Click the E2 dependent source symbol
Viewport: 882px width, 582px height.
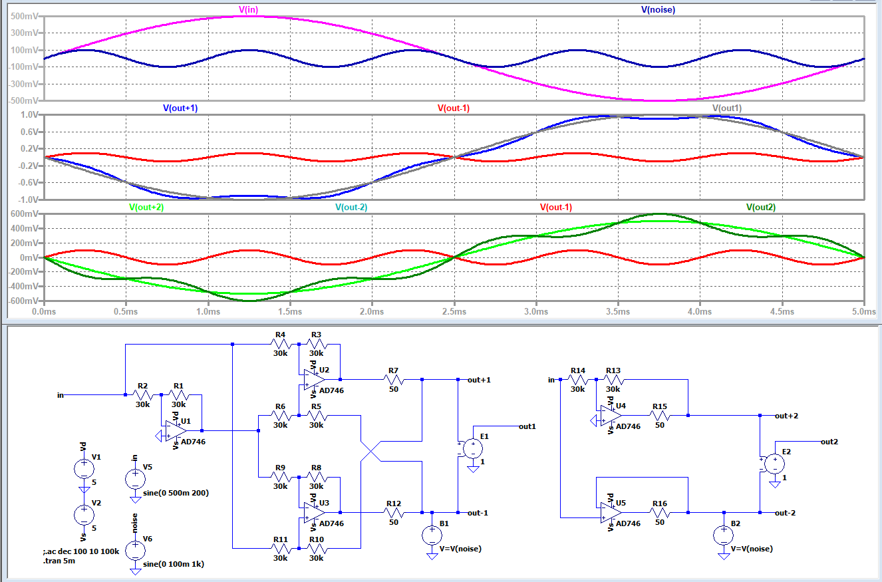(x=775, y=463)
